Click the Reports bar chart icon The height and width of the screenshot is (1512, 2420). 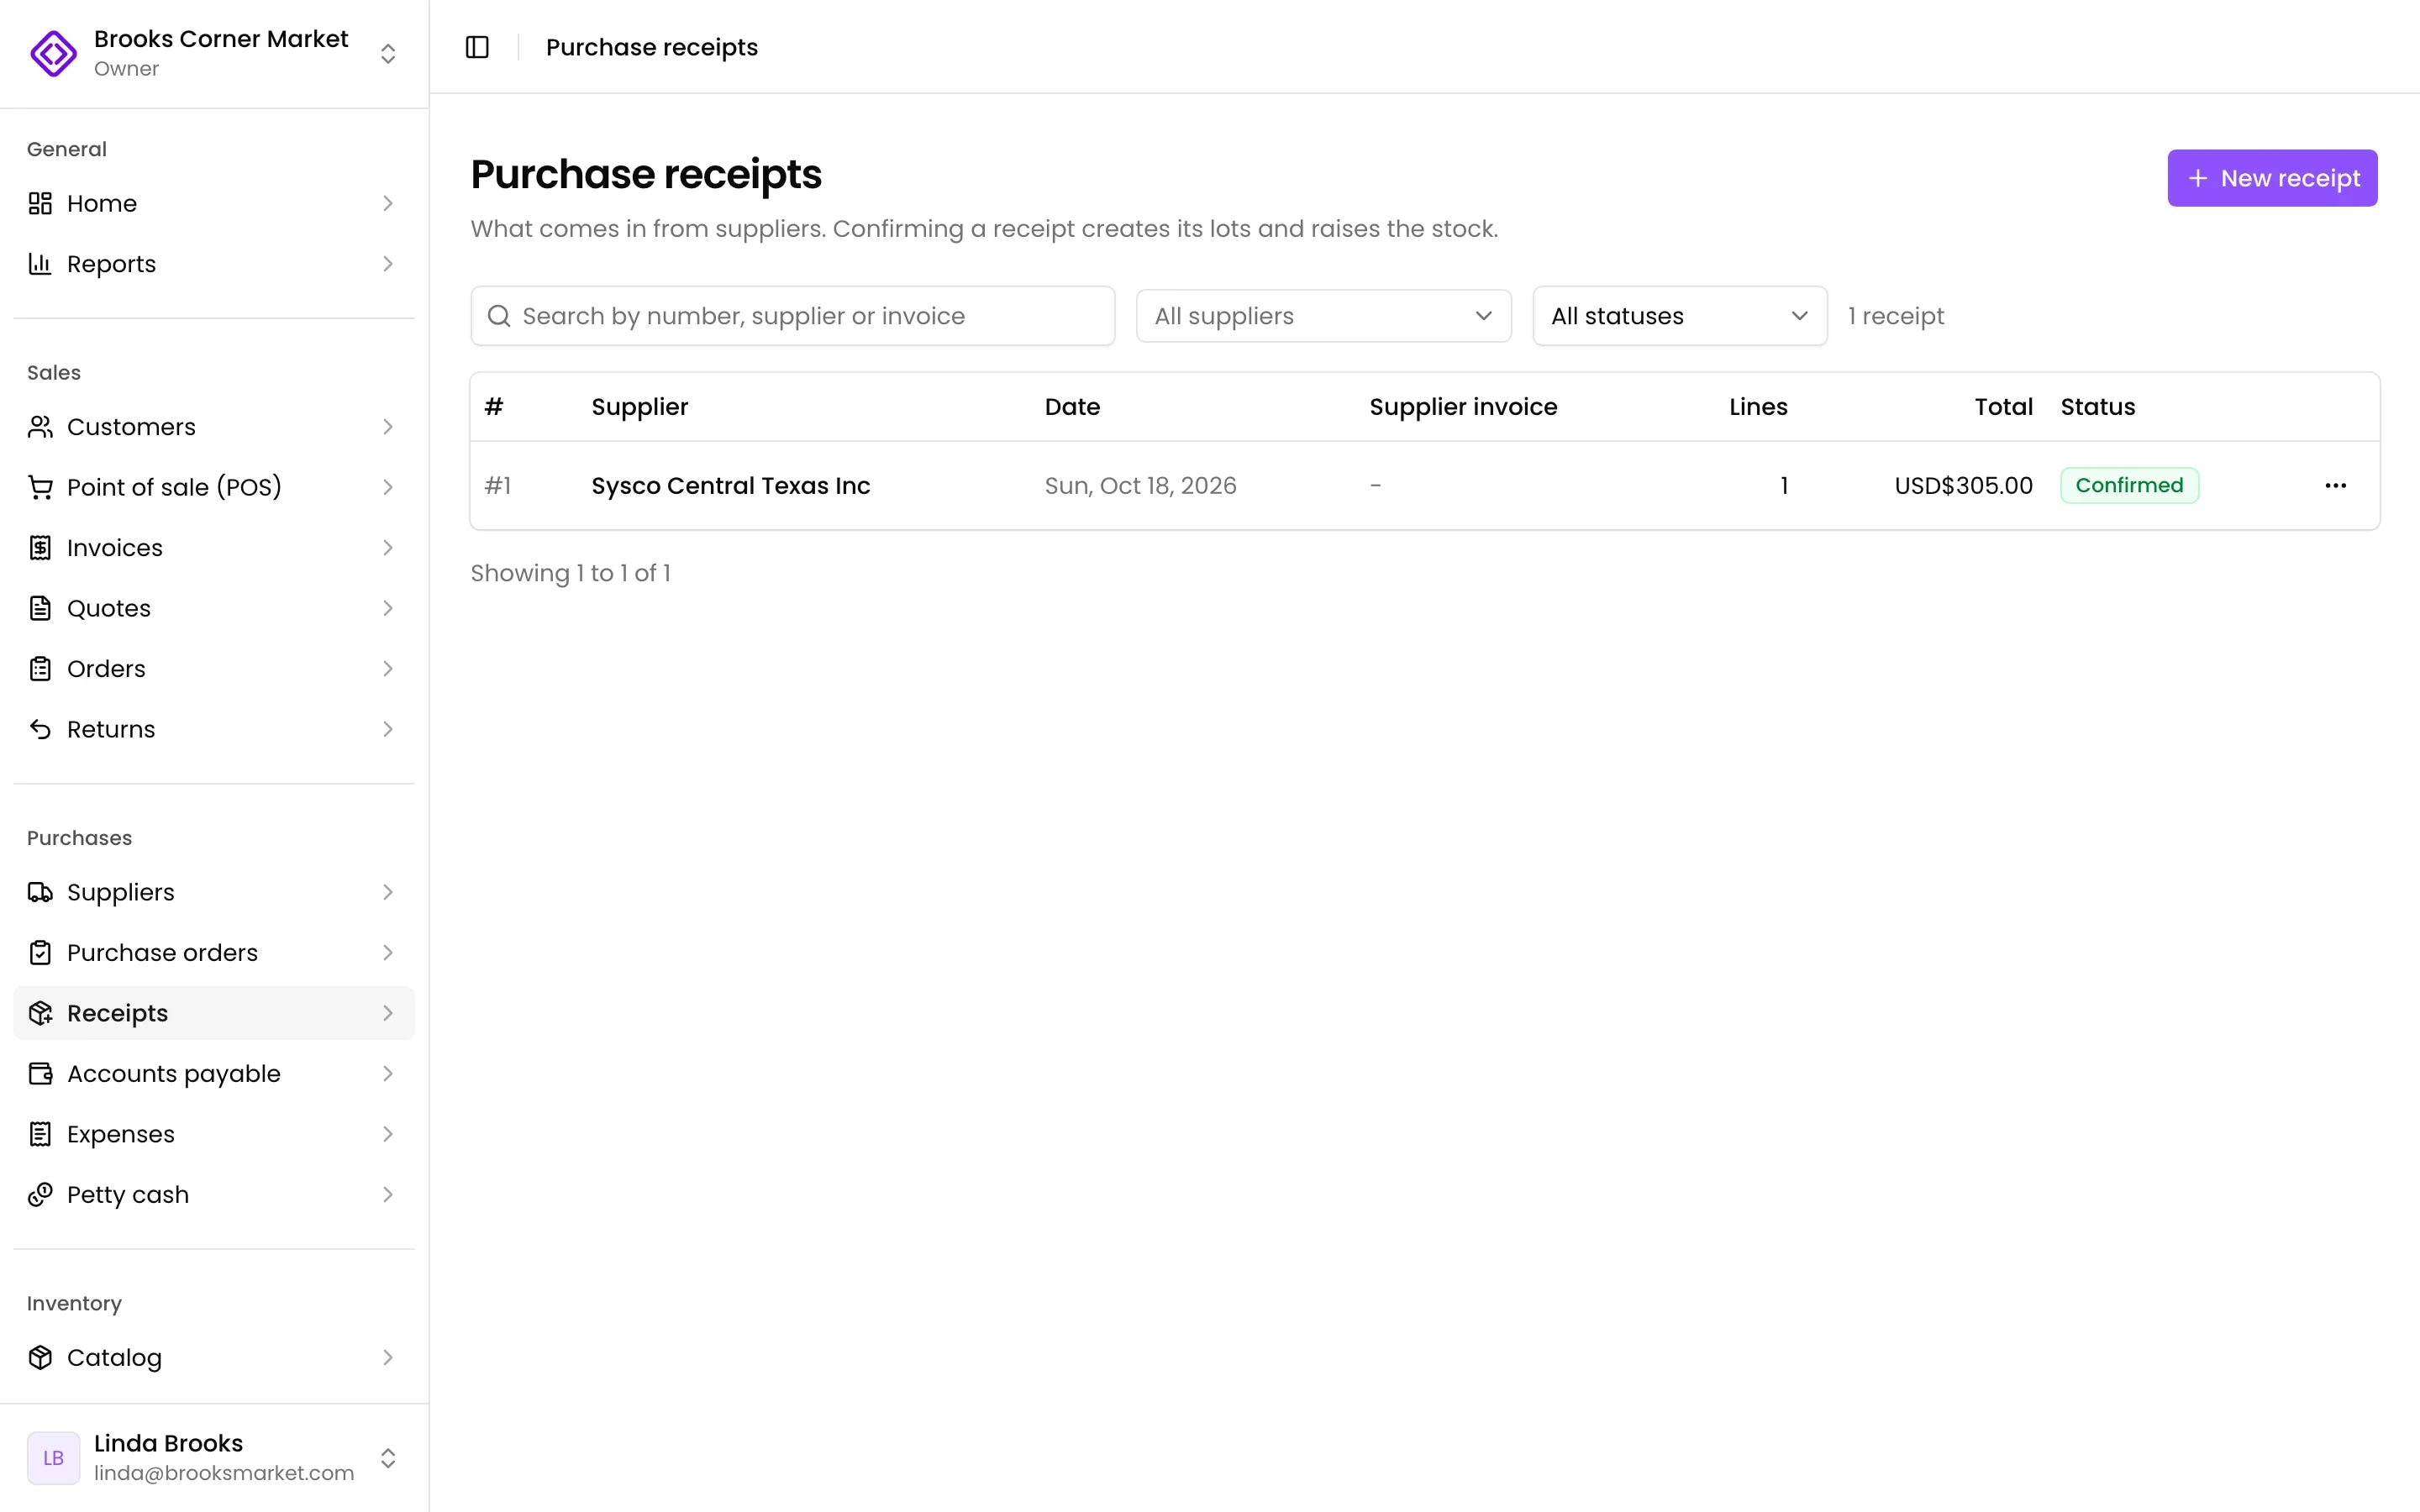coord(40,264)
